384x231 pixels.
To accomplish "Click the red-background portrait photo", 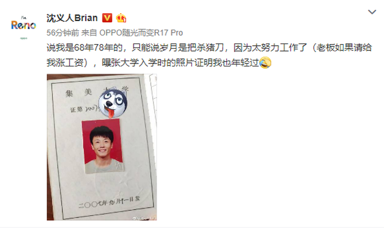I will click(x=103, y=146).
